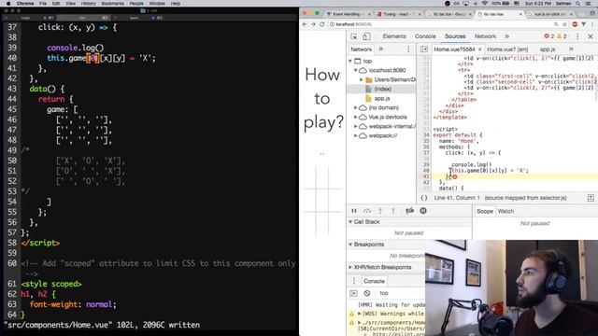Expand the webpack:// tree node

click(x=355, y=135)
